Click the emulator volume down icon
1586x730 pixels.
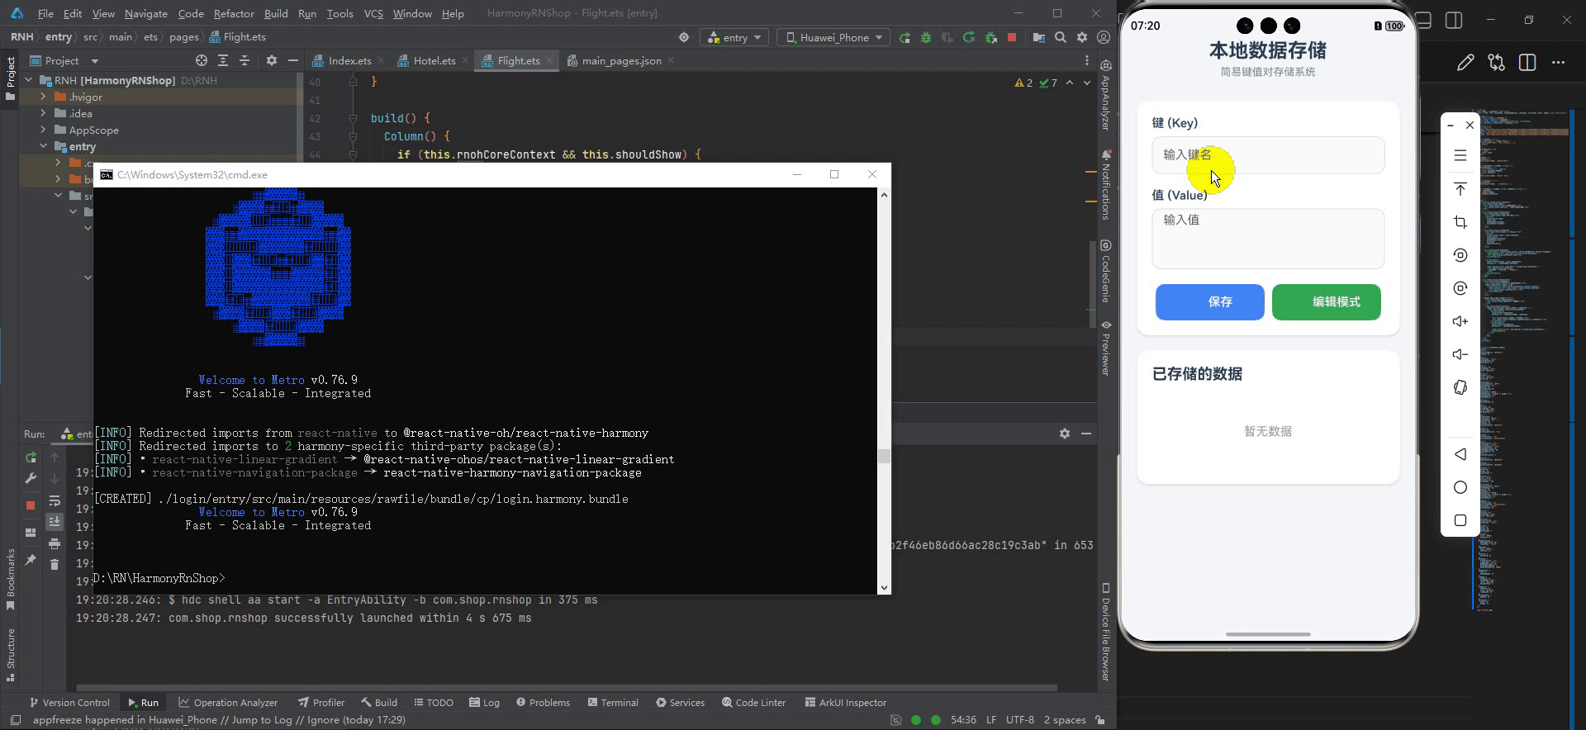click(x=1460, y=354)
